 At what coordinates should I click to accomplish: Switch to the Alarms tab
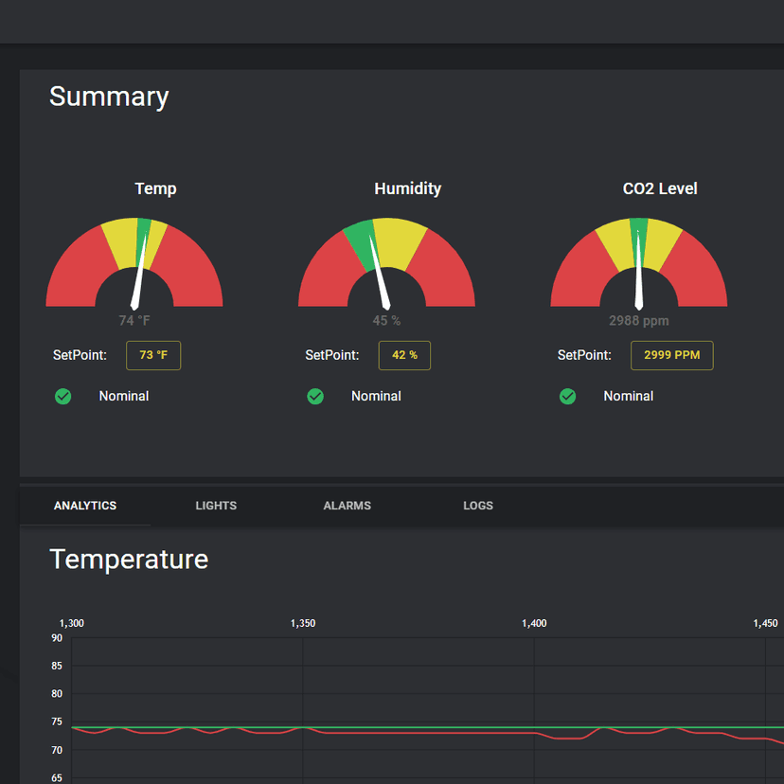point(347,506)
